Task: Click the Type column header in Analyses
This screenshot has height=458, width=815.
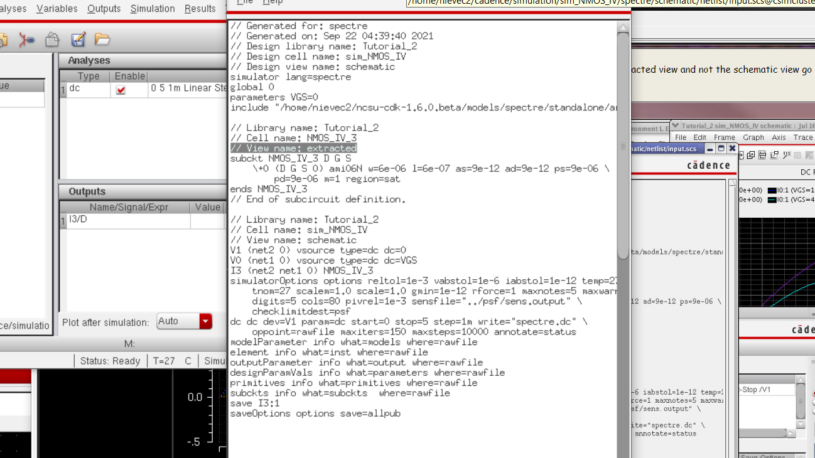Action: [89, 76]
